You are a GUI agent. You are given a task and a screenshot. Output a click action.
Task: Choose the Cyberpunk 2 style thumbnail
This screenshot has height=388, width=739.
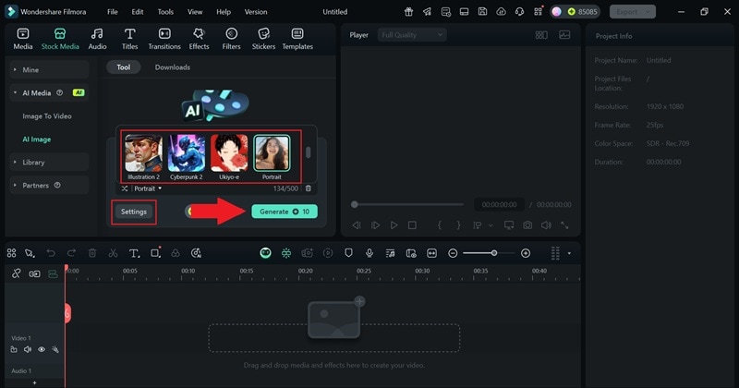[187, 153]
